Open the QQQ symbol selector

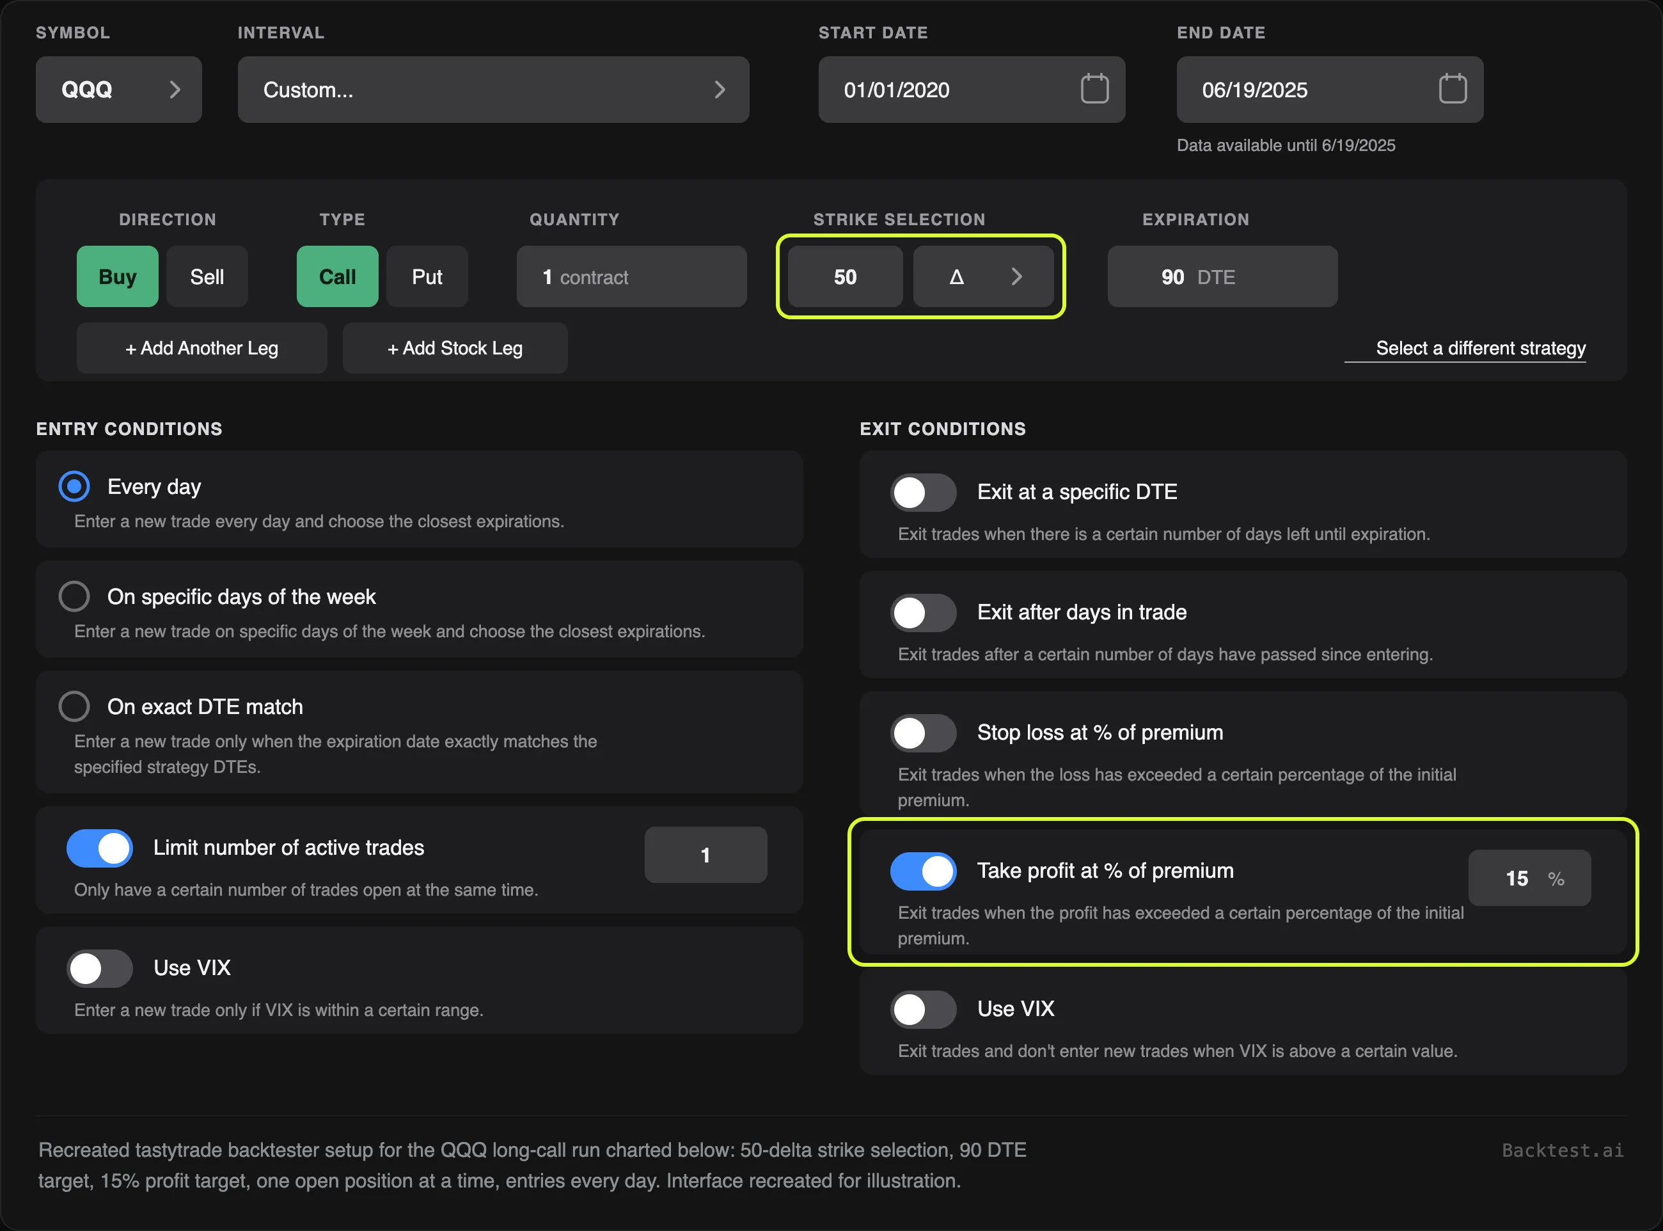point(119,90)
